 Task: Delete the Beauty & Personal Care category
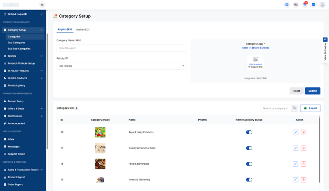coord(304,148)
